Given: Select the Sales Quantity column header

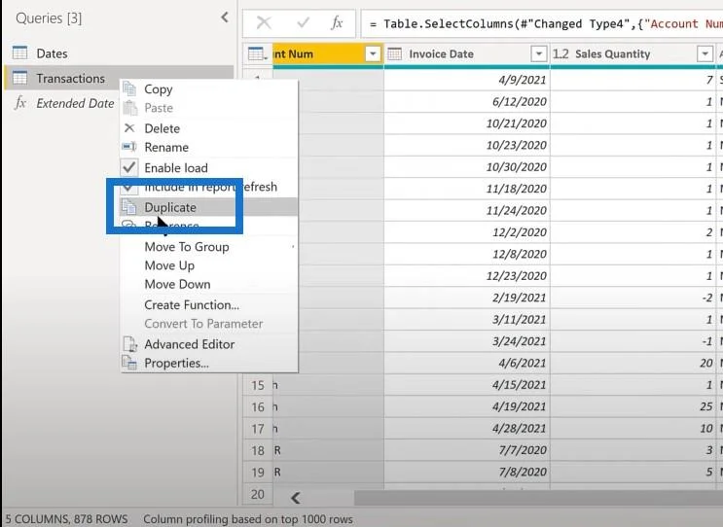Looking at the screenshot, I should tap(633, 53).
